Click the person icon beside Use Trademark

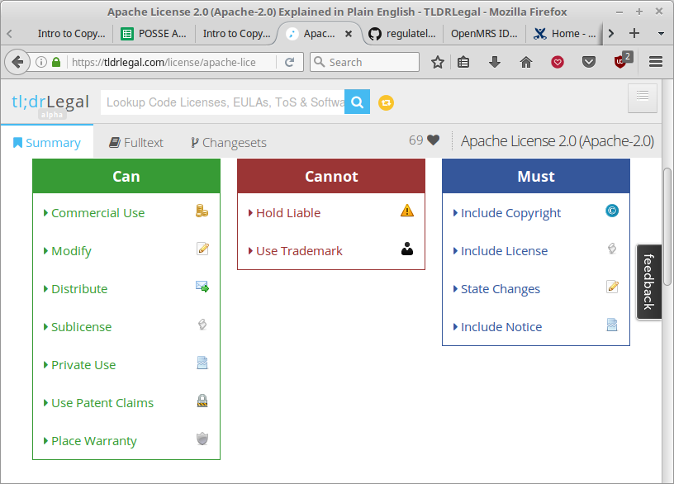407,249
